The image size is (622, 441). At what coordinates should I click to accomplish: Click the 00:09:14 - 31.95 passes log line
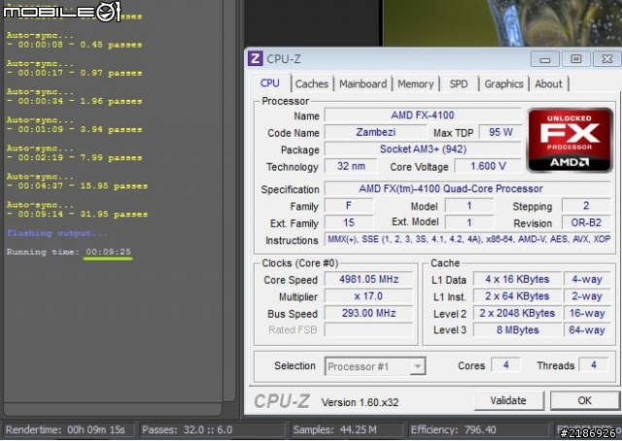tap(77, 214)
